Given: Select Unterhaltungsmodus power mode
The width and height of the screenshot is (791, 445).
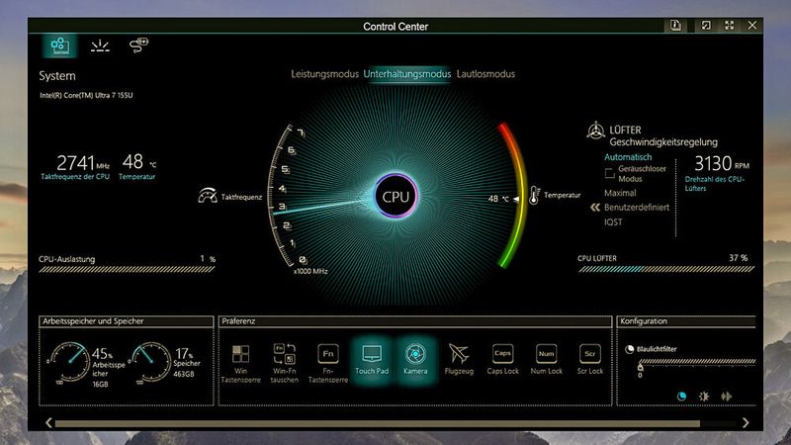Looking at the screenshot, I should click(407, 74).
